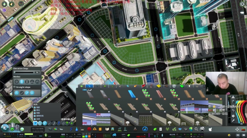Click the warning triangle icon on right strip
This screenshot has width=247, height=138.
point(233,97)
